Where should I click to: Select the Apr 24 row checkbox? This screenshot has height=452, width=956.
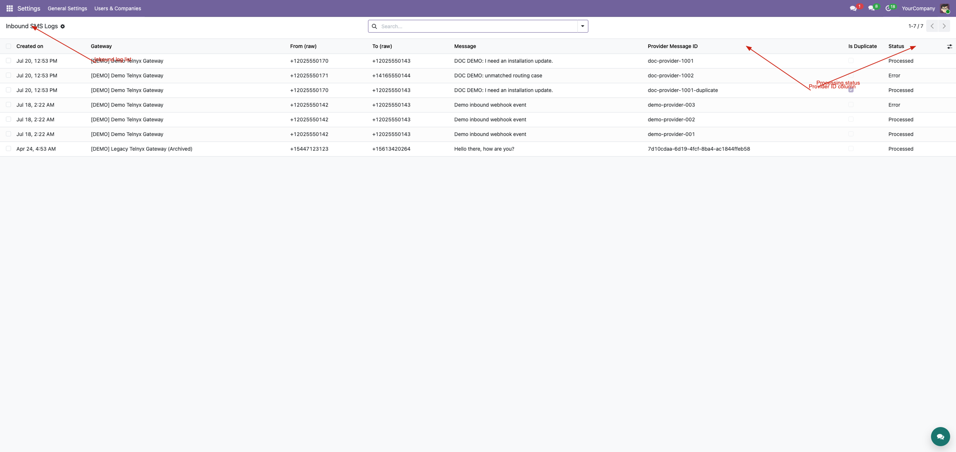click(x=8, y=149)
